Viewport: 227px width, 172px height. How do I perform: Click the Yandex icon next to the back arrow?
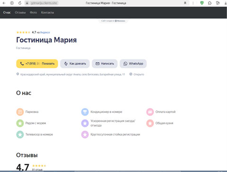point(12,3)
